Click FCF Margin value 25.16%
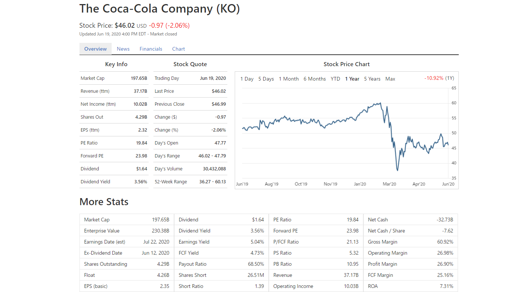 pyautogui.click(x=445, y=275)
